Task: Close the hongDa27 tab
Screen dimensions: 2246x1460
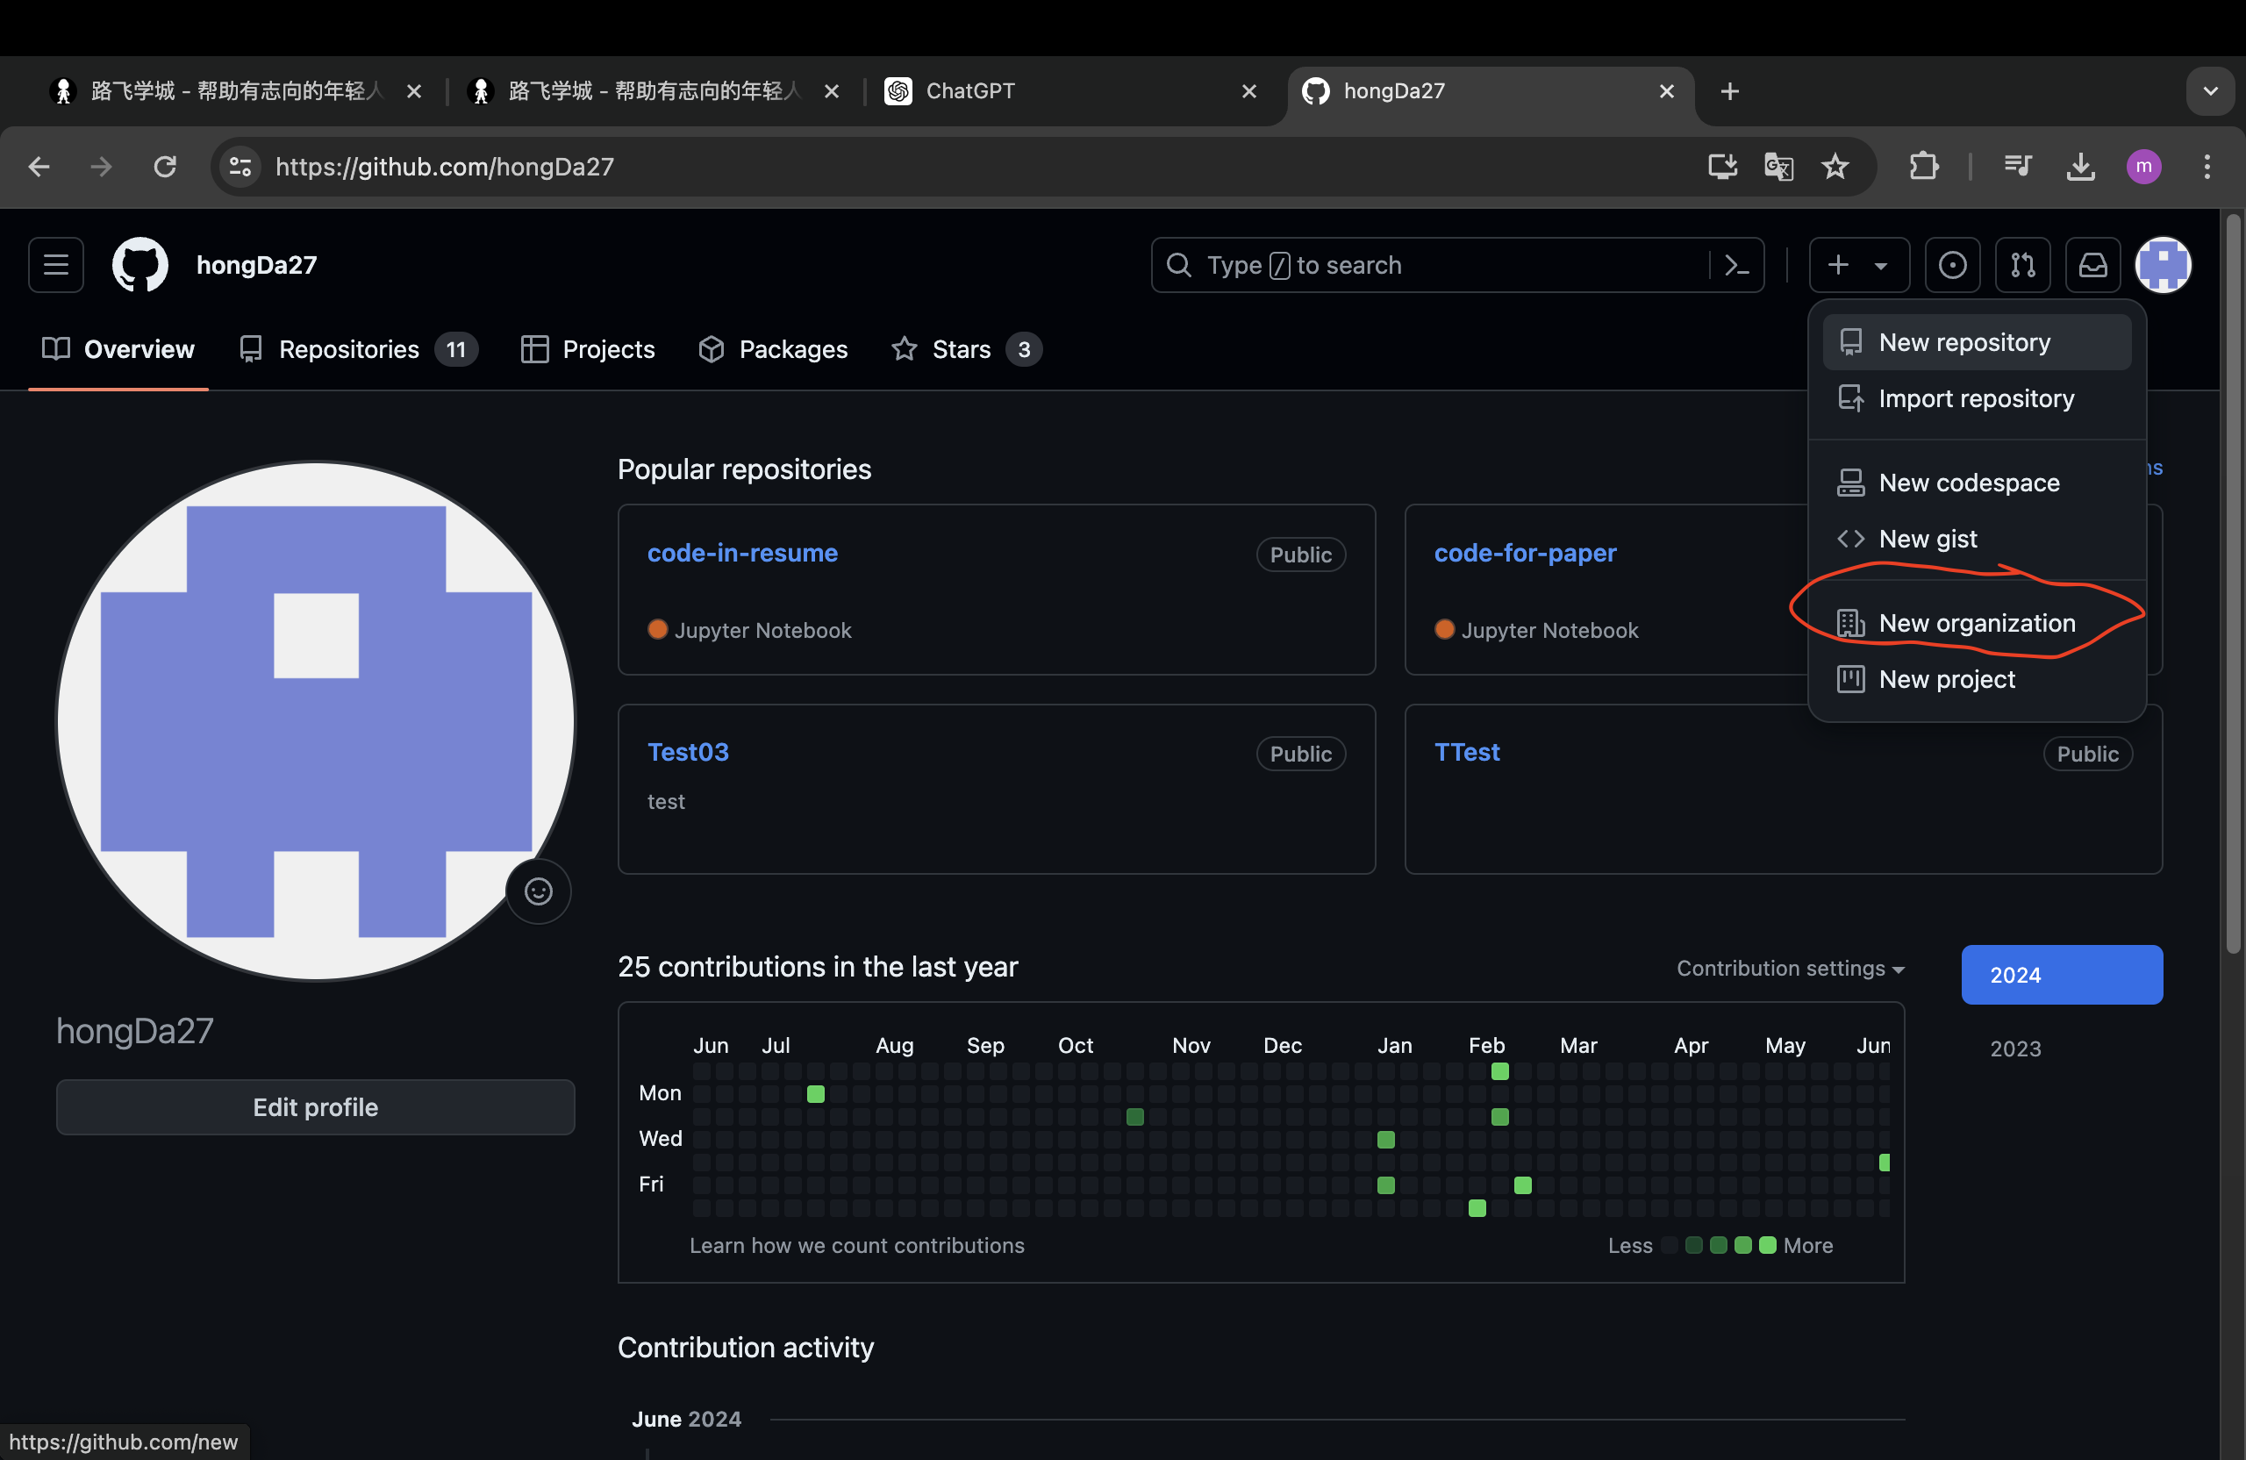Action: point(1667,91)
